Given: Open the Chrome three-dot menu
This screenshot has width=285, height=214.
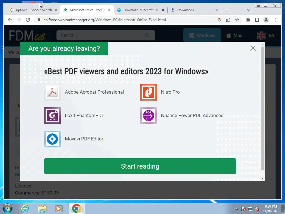Looking at the screenshot, I should (x=275, y=20).
